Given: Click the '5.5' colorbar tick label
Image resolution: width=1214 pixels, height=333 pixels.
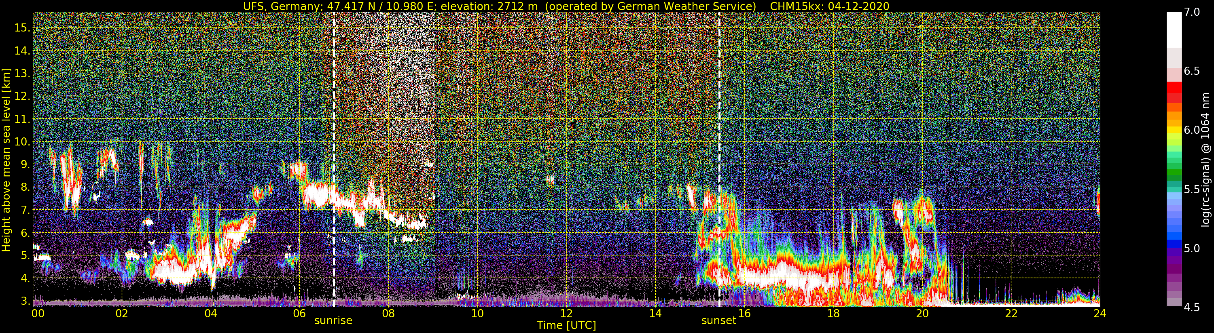Looking at the screenshot, I should (1192, 190).
